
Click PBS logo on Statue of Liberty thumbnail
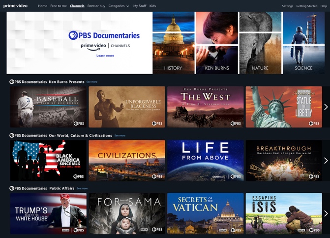pyautogui.click(x=314, y=124)
